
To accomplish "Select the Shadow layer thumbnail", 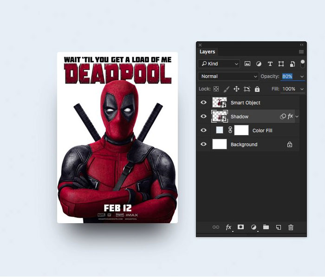I will 220,116.
